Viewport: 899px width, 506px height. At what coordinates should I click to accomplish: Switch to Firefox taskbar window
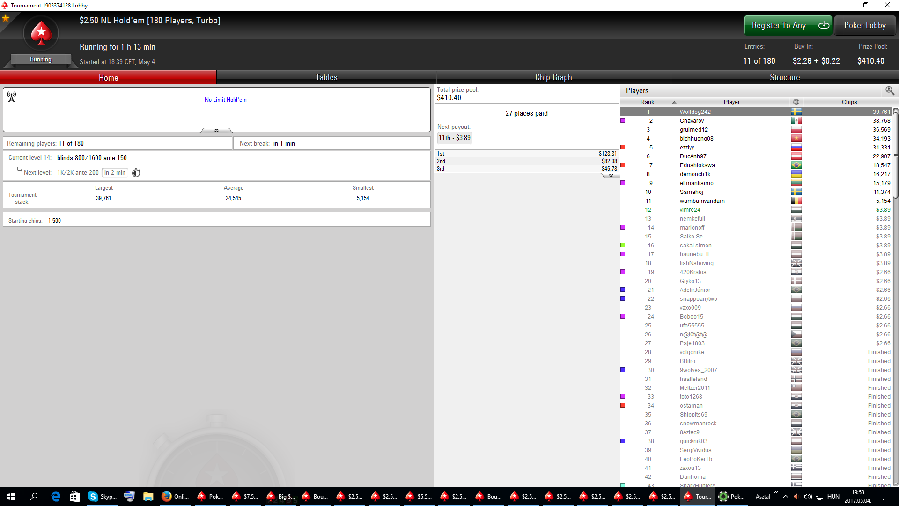(x=175, y=497)
